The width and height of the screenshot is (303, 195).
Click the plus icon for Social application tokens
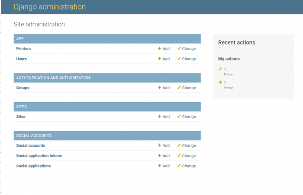point(159,156)
